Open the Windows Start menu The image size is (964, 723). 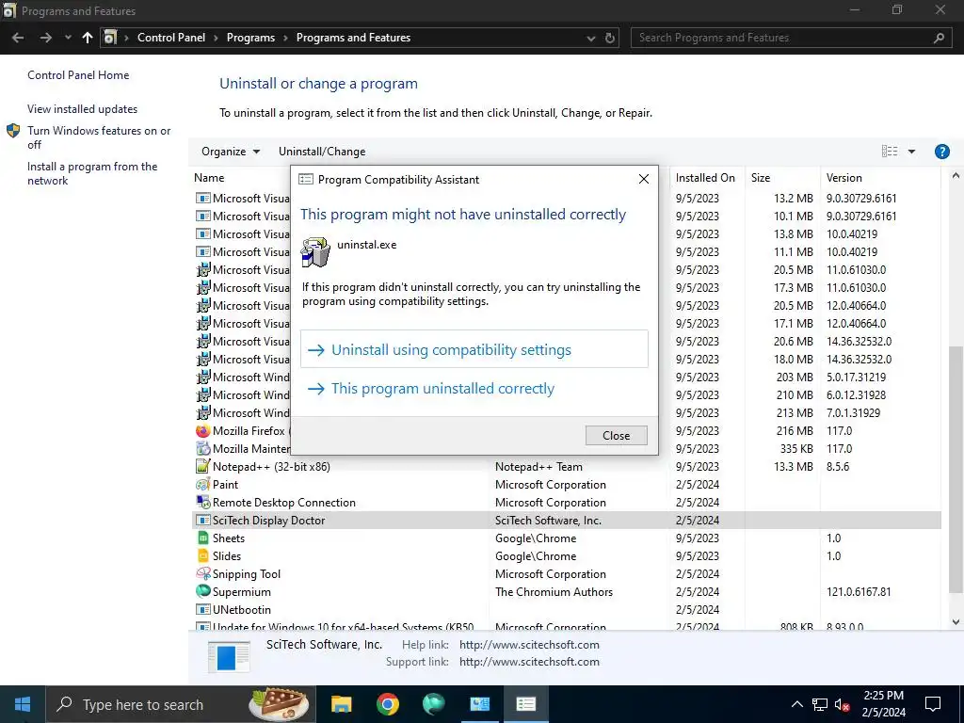coord(23,704)
